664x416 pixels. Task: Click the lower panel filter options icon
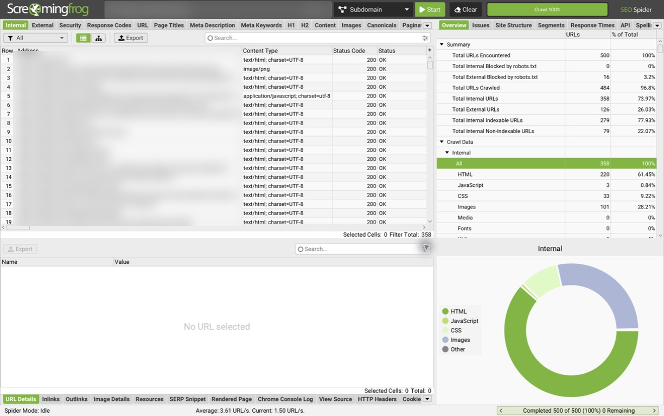[x=426, y=248]
